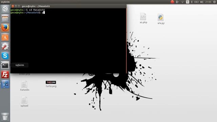217x122 pixels.
Task: Open the clock showing 21:05
Action: click(x=208, y=2)
